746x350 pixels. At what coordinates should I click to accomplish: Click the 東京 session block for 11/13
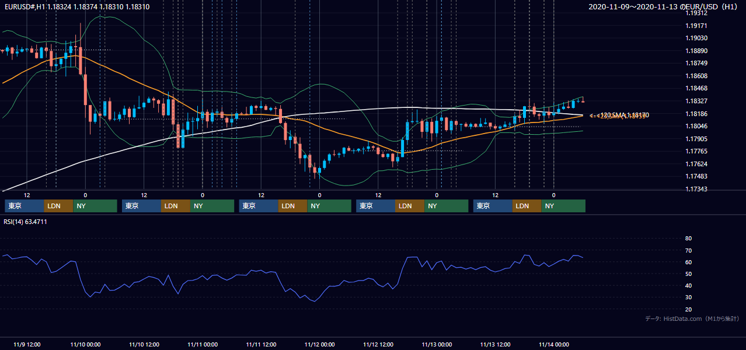click(x=493, y=206)
